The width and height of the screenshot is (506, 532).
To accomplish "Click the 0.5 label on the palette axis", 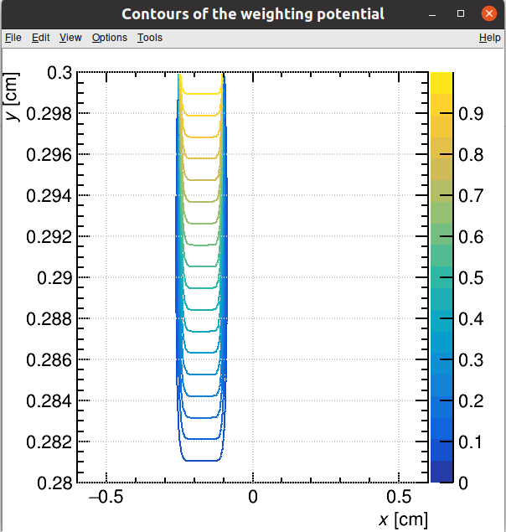I will [471, 278].
